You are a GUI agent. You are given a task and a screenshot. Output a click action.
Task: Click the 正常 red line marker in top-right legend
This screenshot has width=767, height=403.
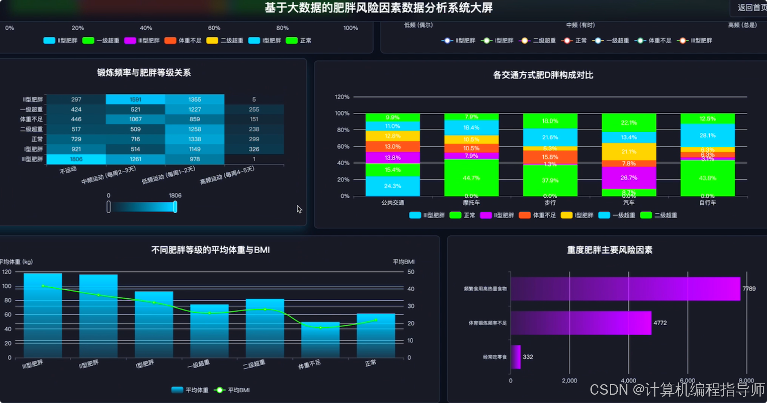(x=567, y=40)
